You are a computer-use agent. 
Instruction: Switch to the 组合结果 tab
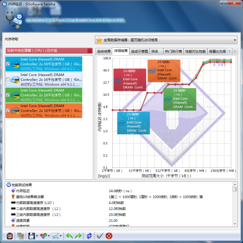pyautogui.click(x=104, y=51)
